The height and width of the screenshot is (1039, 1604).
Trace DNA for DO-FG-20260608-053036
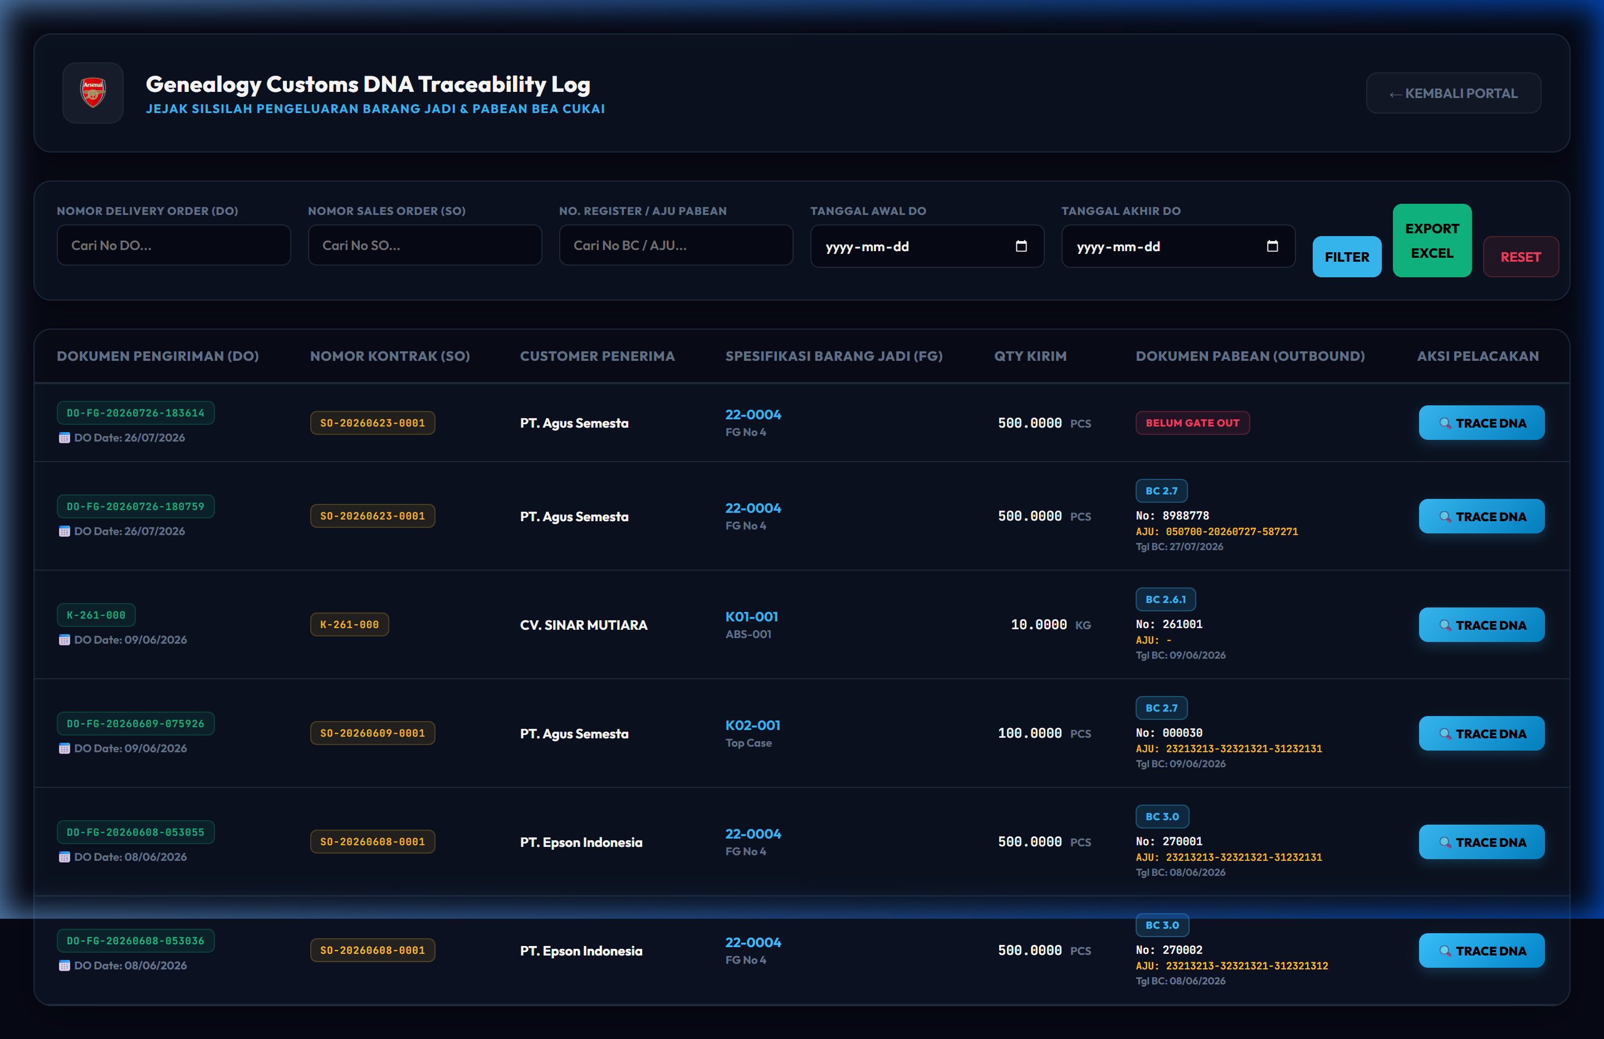point(1481,950)
